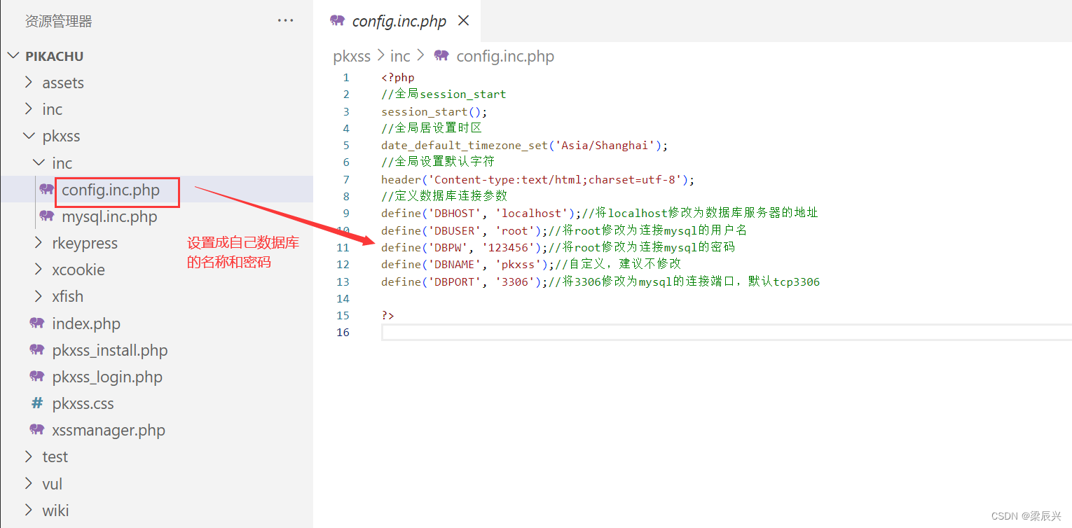Click PHP icon beside pkxss_login.php
The height and width of the screenshot is (528, 1072).
(37, 377)
